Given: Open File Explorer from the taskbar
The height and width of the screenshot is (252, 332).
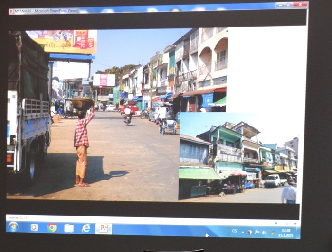Looking at the screenshot, I should (x=69, y=228).
